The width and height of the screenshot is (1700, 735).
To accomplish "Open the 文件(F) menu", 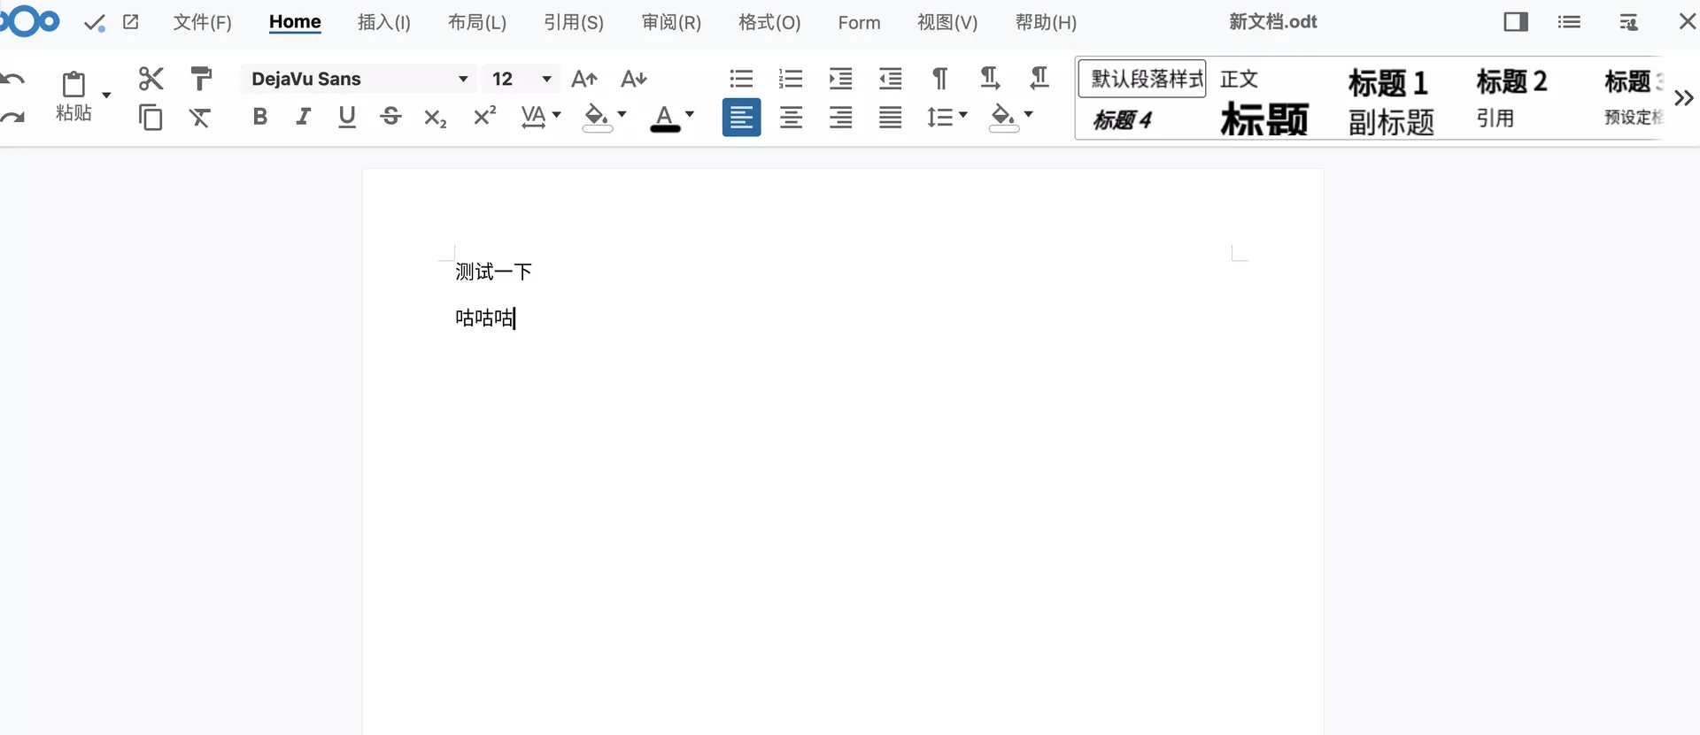I will [202, 22].
